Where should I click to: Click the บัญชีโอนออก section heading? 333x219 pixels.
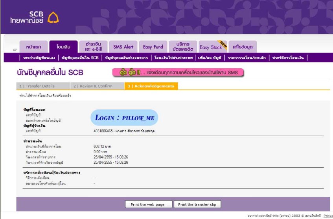(34, 110)
